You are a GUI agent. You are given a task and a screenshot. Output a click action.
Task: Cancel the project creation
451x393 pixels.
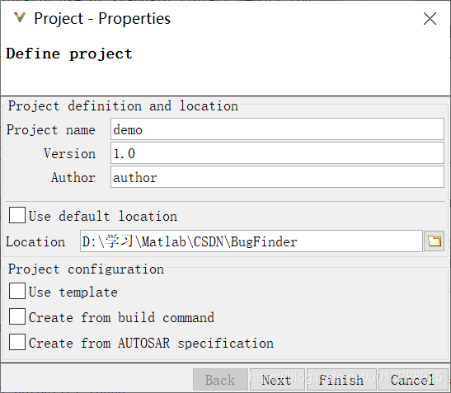coord(413,380)
